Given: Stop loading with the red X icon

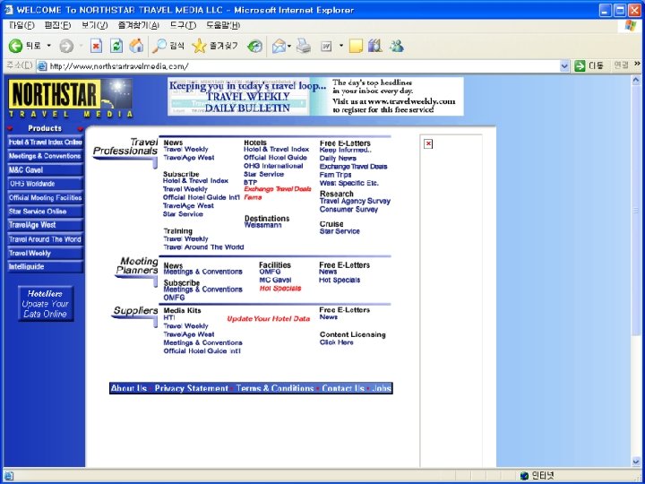Looking at the screenshot, I should point(96,46).
